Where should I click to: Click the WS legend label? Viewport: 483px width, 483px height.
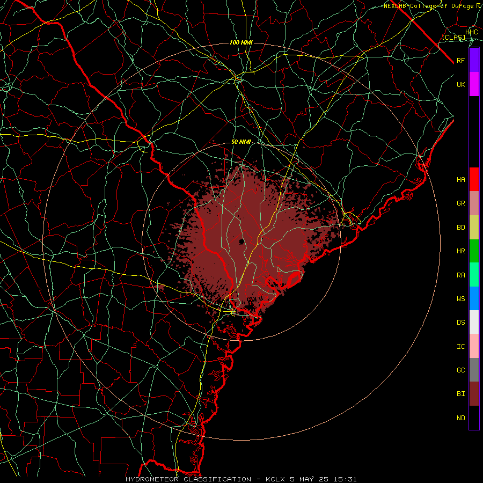pyautogui.click(x=460, y=298)
